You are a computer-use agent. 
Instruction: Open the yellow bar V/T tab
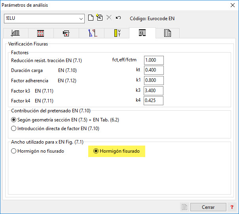[117, 33]
